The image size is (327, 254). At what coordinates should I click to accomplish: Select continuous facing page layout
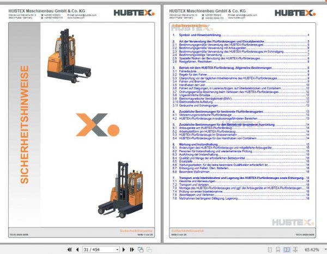pos(295,250)
